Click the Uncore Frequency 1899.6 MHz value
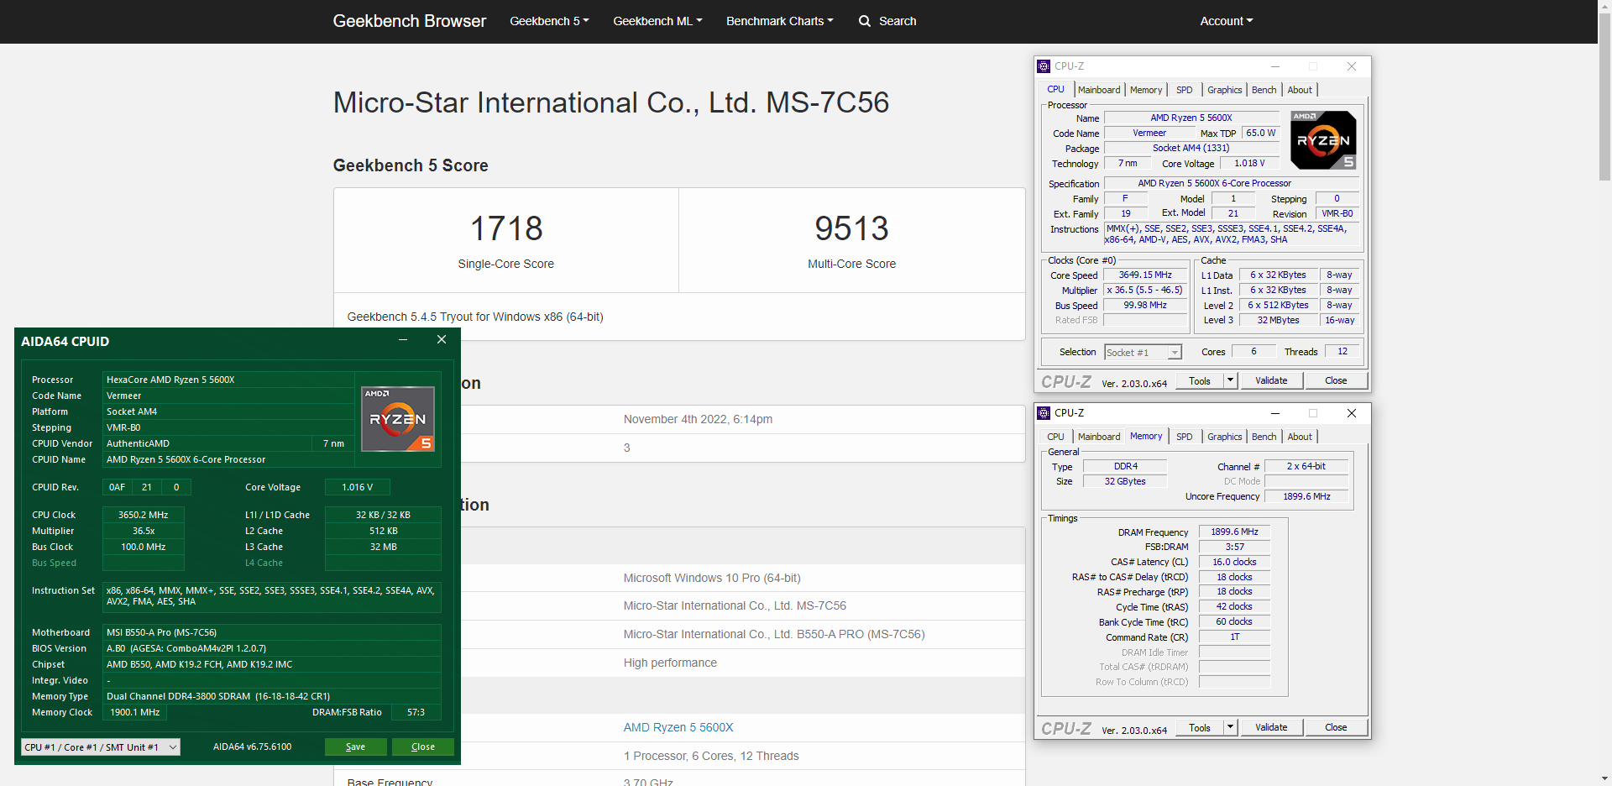The width and height of the screenshot is (1612, 786). click(x=1306, y=497)
